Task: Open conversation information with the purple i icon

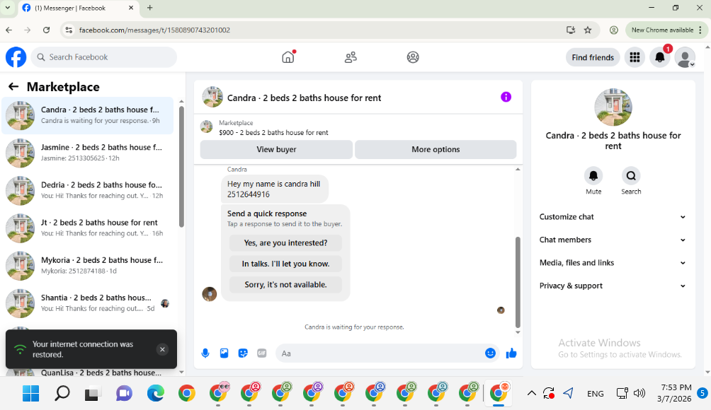Action: pyautogui.click(x=506, y=97)
